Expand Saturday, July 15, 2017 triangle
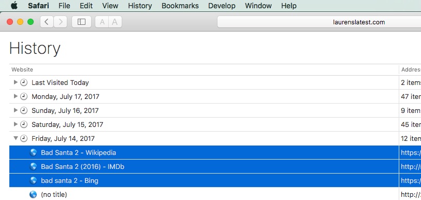The height and width of the screenshot is (200, 421). pyautogui.click(x=16, y=124)
